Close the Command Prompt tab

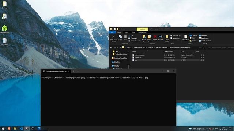tap(69, 71)
